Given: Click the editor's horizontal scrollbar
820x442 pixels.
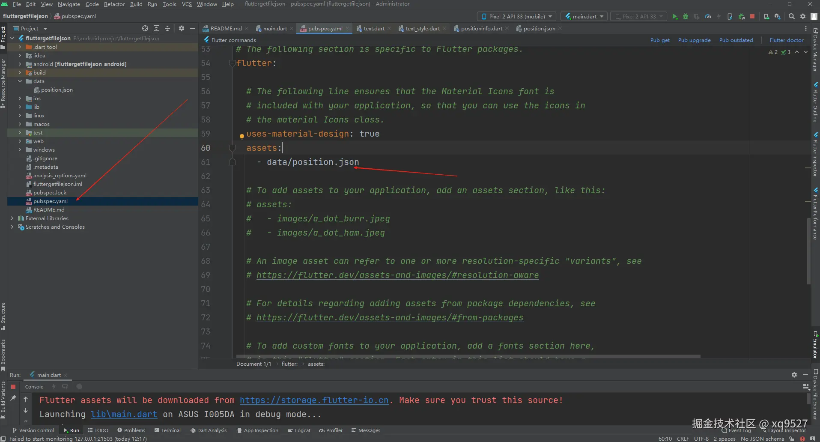Looking at the screenshot, I should (x=468, y=356).
